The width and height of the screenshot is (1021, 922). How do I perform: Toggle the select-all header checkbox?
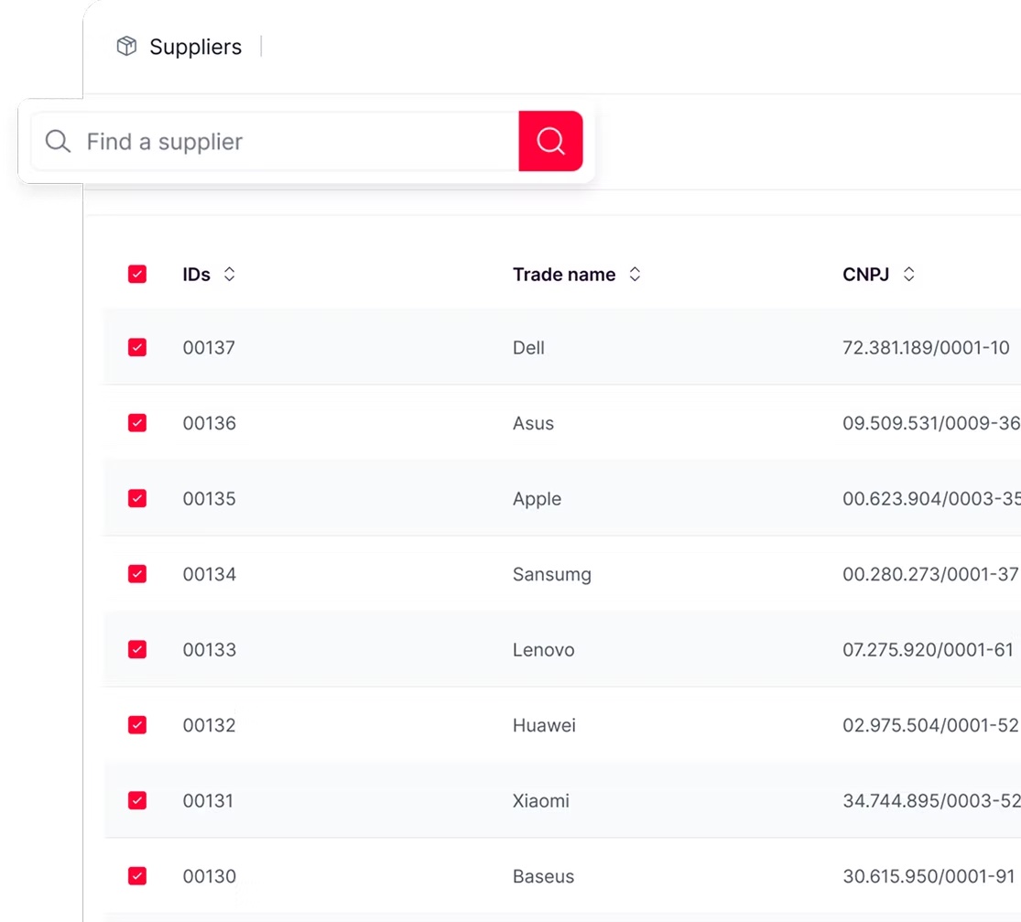click(137, 274)
